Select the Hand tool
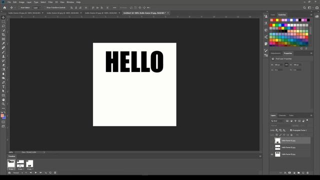The width and height of the screenshot is (320, 180). click(x=3, y=100)
